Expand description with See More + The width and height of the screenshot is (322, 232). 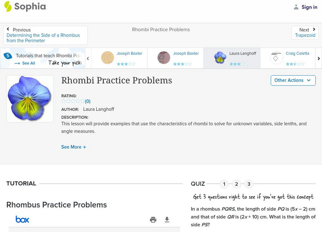74,147
